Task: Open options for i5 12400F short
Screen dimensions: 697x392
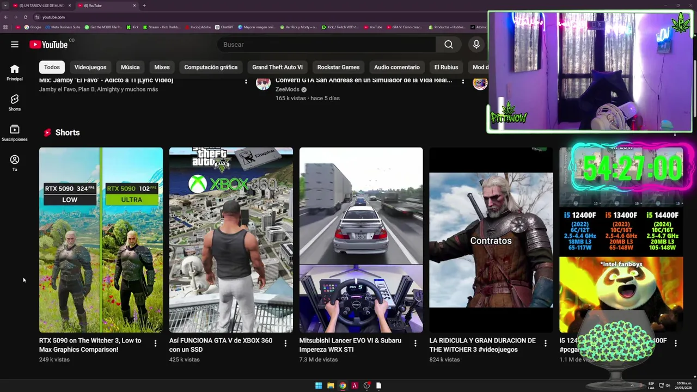Action: pos(675,343)
